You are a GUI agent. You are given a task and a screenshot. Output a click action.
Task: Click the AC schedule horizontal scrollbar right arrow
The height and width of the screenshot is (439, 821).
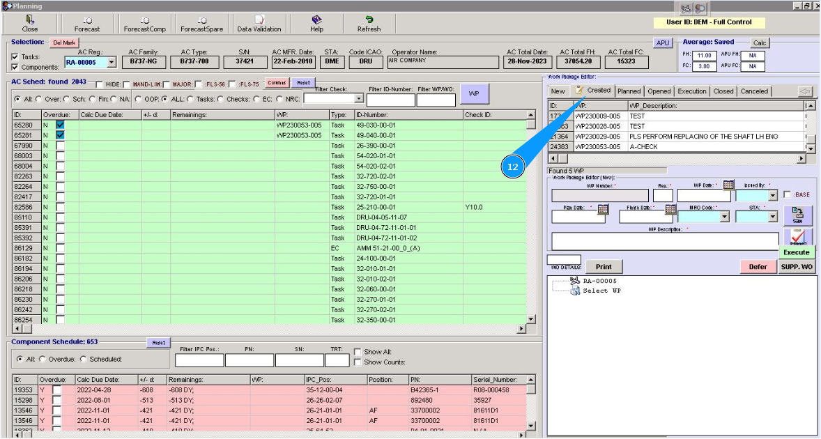[521, 328]
